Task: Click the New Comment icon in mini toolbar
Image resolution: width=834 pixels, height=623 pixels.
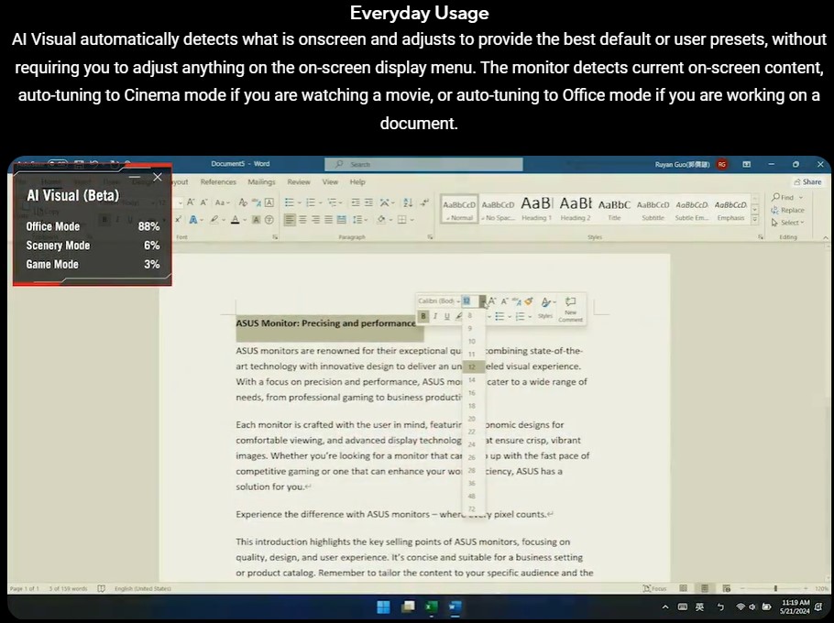Action: [x=570, y=308]
